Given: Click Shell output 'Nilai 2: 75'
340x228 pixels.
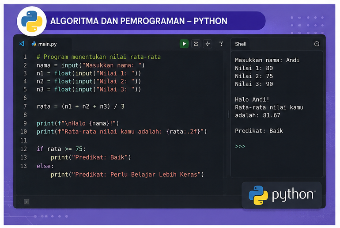Looking at the screenshot, I should point(254,76).
